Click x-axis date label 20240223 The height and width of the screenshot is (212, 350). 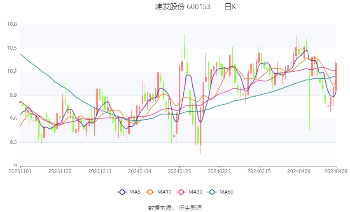point(219,171)
